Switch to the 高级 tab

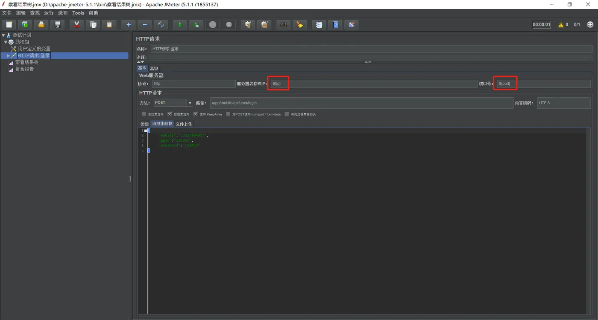[x=154, y=68]
